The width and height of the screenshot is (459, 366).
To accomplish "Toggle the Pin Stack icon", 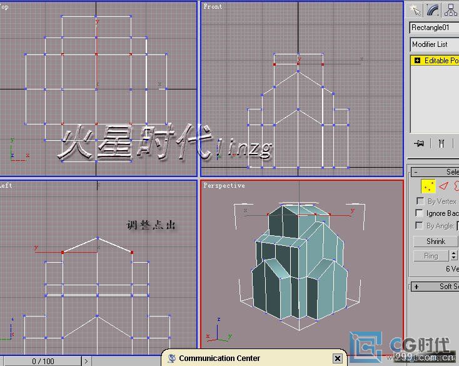I will tap(419, 143).
